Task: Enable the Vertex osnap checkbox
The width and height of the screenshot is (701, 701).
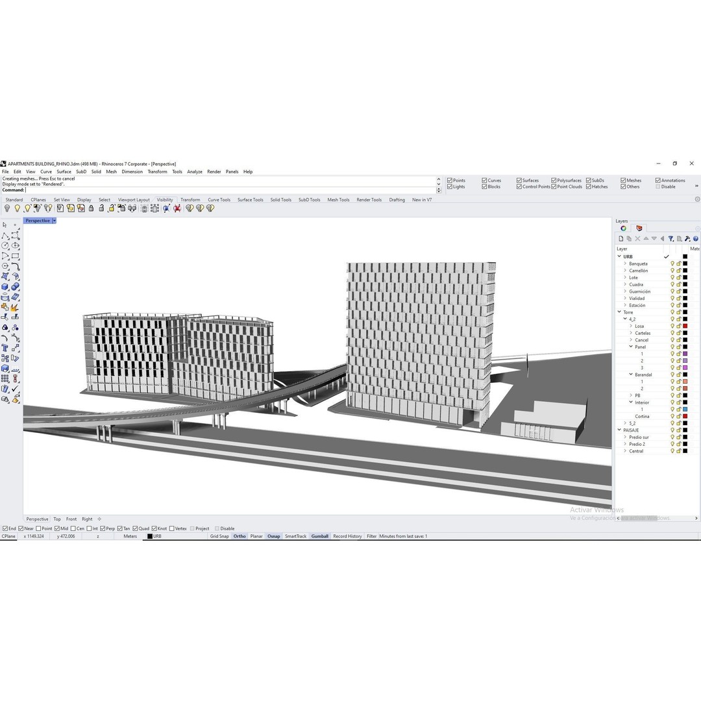Action: [171, 528]
